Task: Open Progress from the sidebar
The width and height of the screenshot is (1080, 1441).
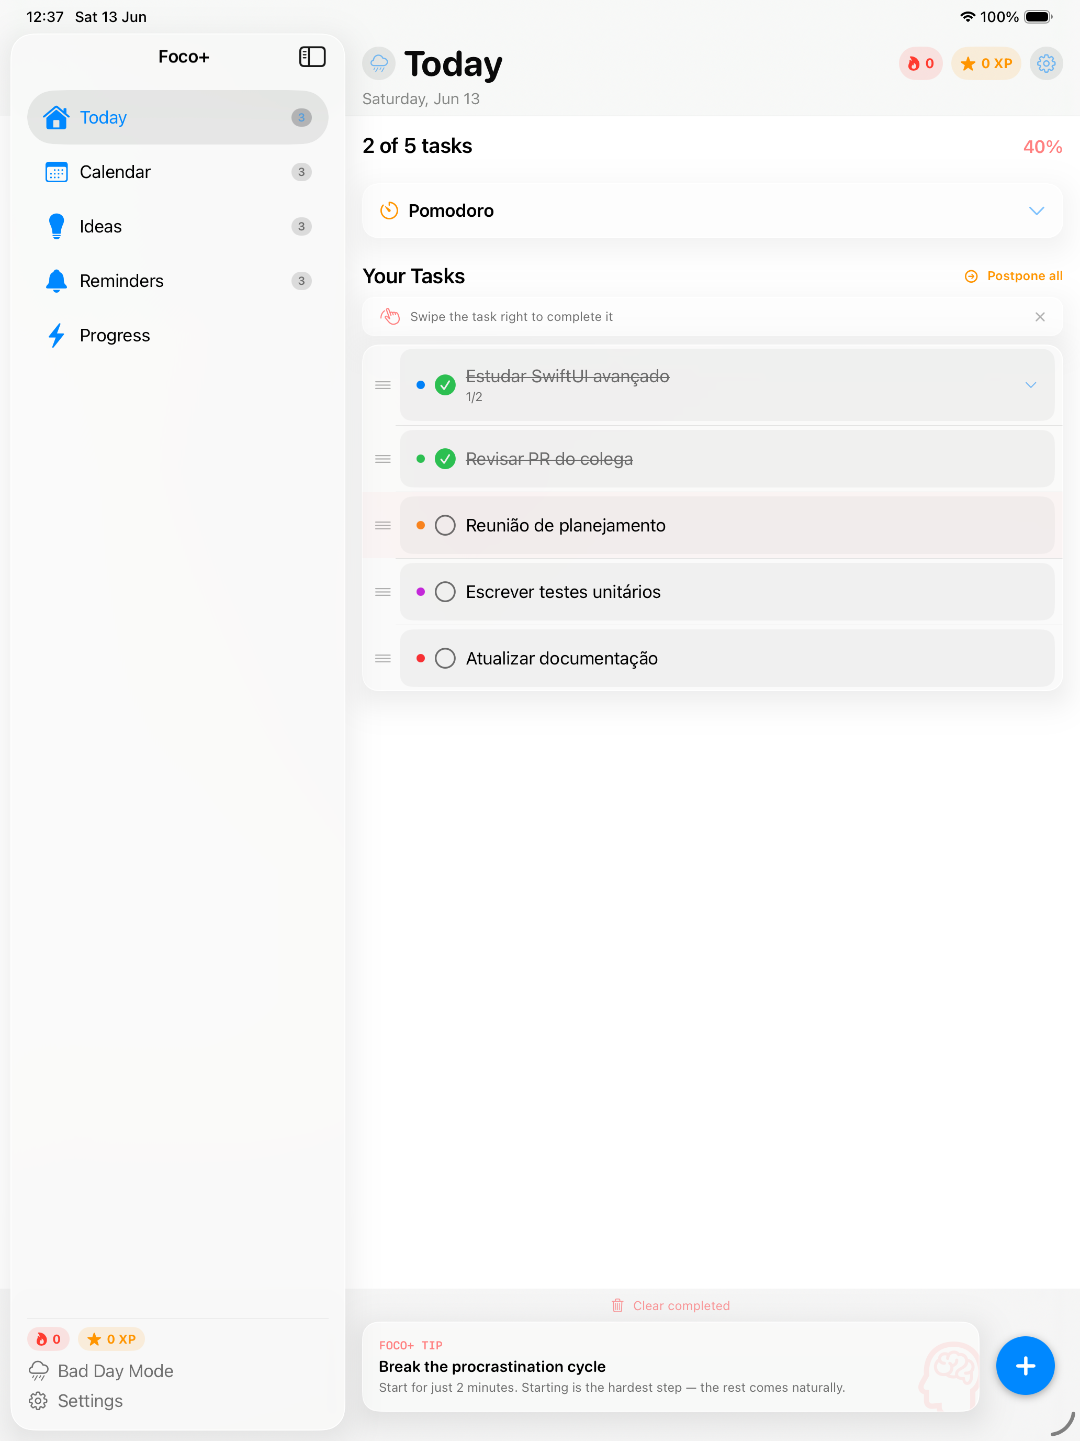Action: coord(178,336)
